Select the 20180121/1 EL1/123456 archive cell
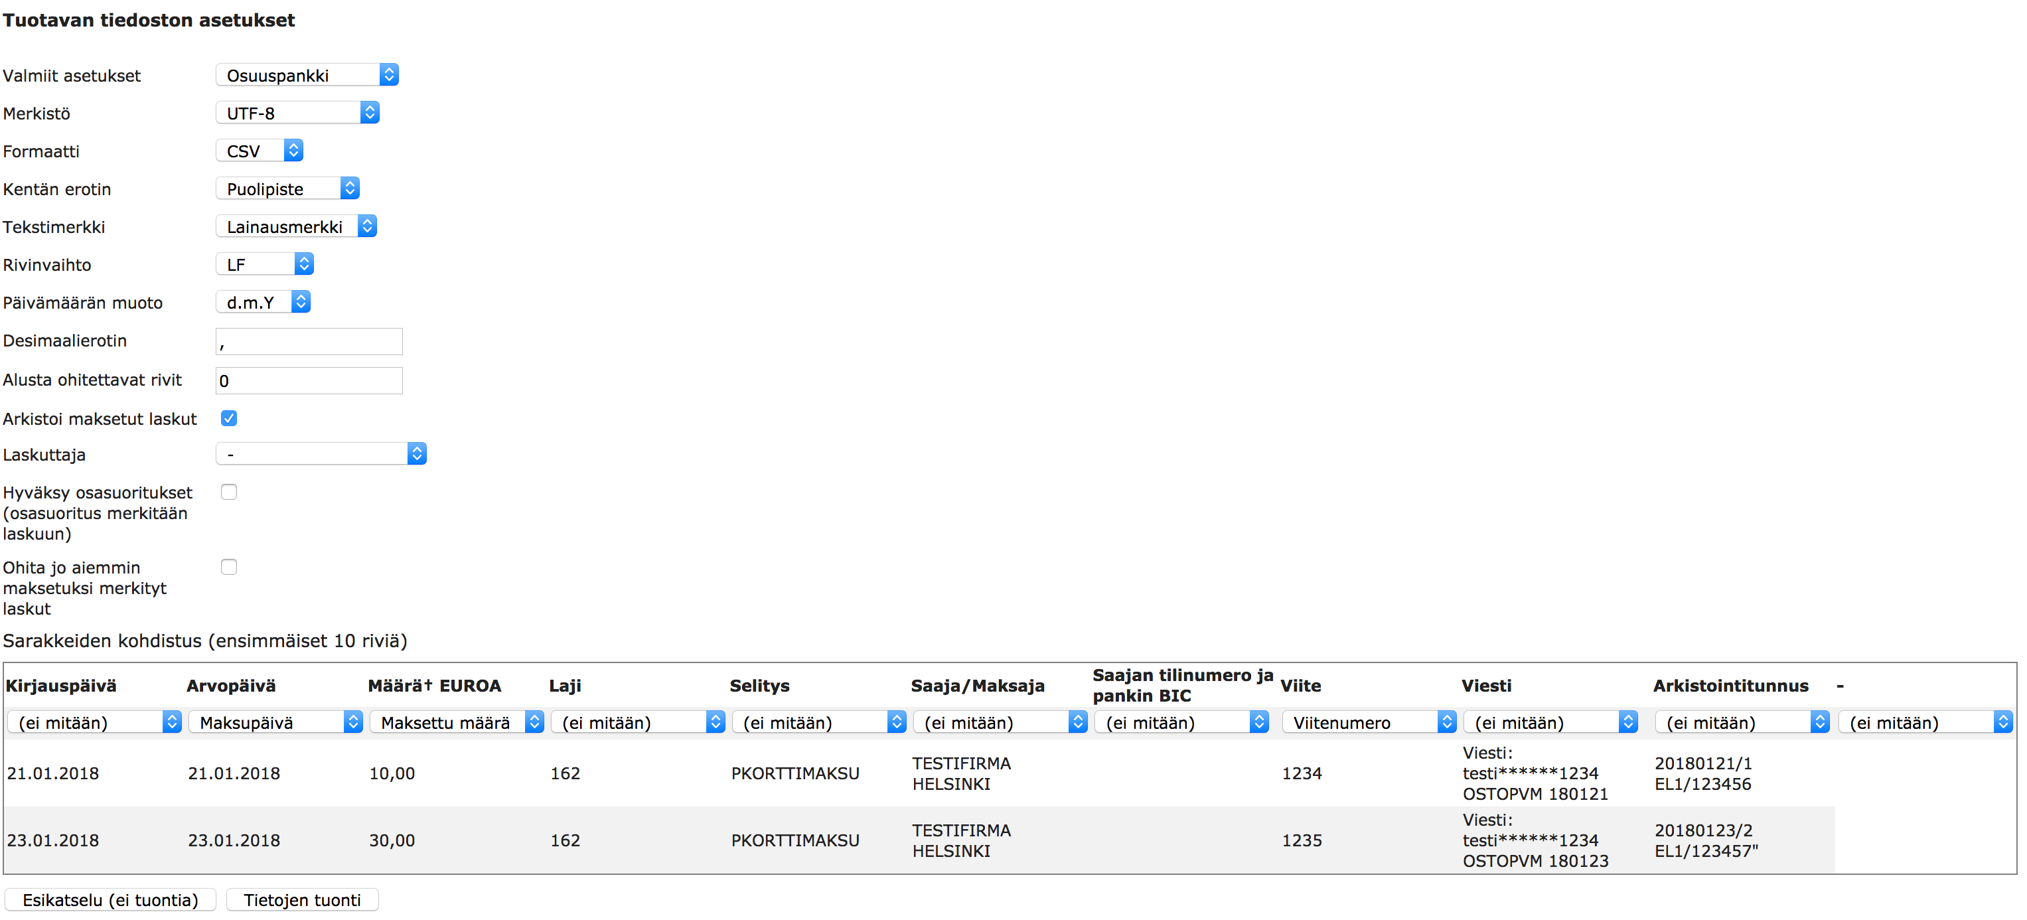2027x920 pixels. (x=1703, y=773)
